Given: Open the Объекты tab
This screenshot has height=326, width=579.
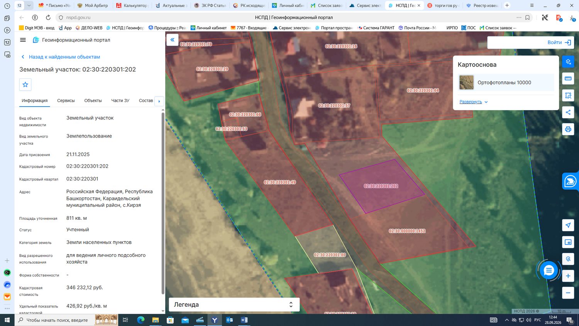Looking at the screenshot, I should coord(93,100).
